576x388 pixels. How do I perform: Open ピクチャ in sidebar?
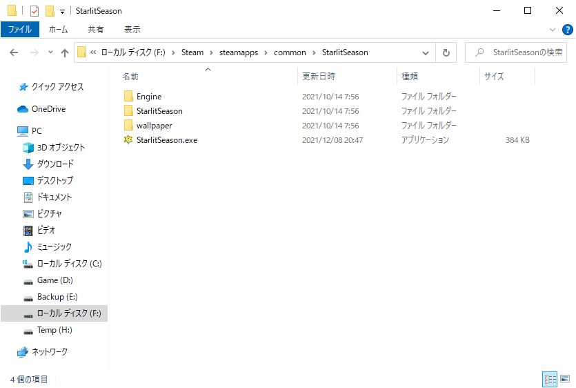[x=42, y=213]
